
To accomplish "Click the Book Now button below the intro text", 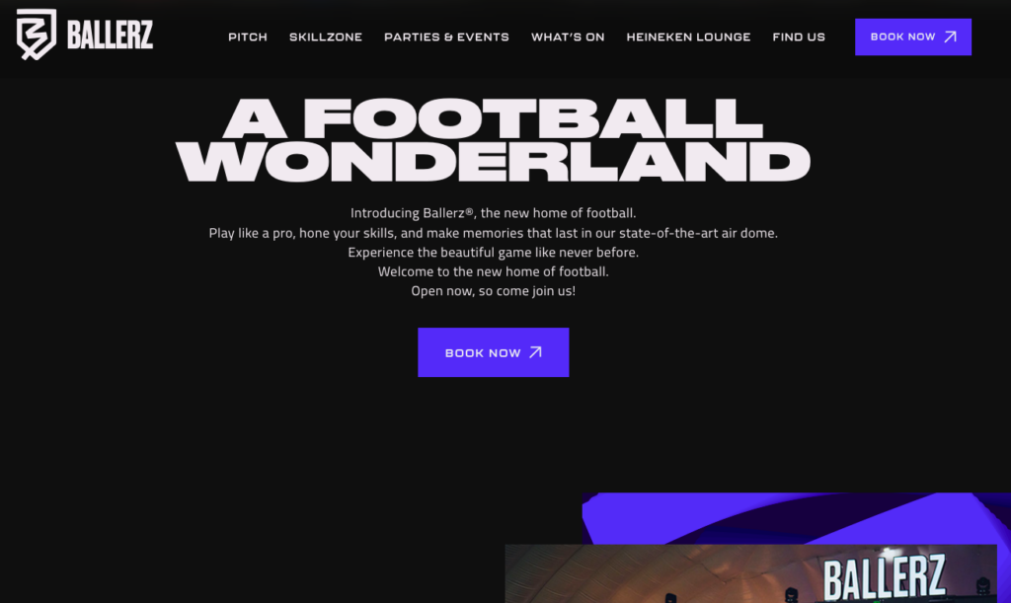I will [494, 352].
